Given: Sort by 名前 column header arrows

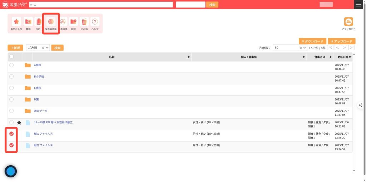Looking at the screenshot, I should click(189, 57).
